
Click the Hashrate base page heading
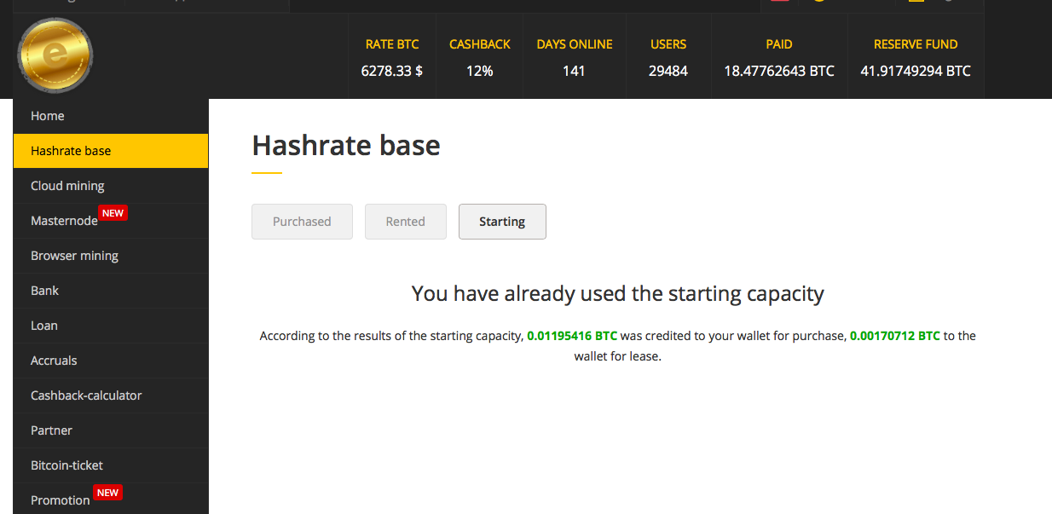click(x=346, y=145)
